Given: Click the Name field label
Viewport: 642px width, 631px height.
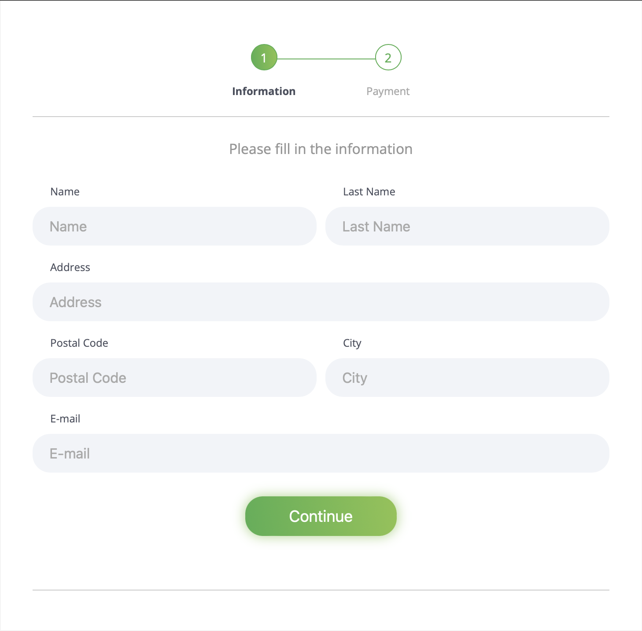Looking at the screenshot, I should click(x=65, y=192).
